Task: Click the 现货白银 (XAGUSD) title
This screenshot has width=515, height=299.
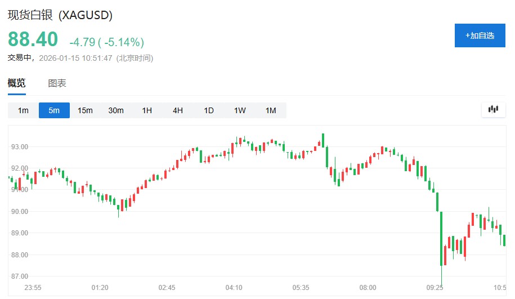Action: pos(60,16)
